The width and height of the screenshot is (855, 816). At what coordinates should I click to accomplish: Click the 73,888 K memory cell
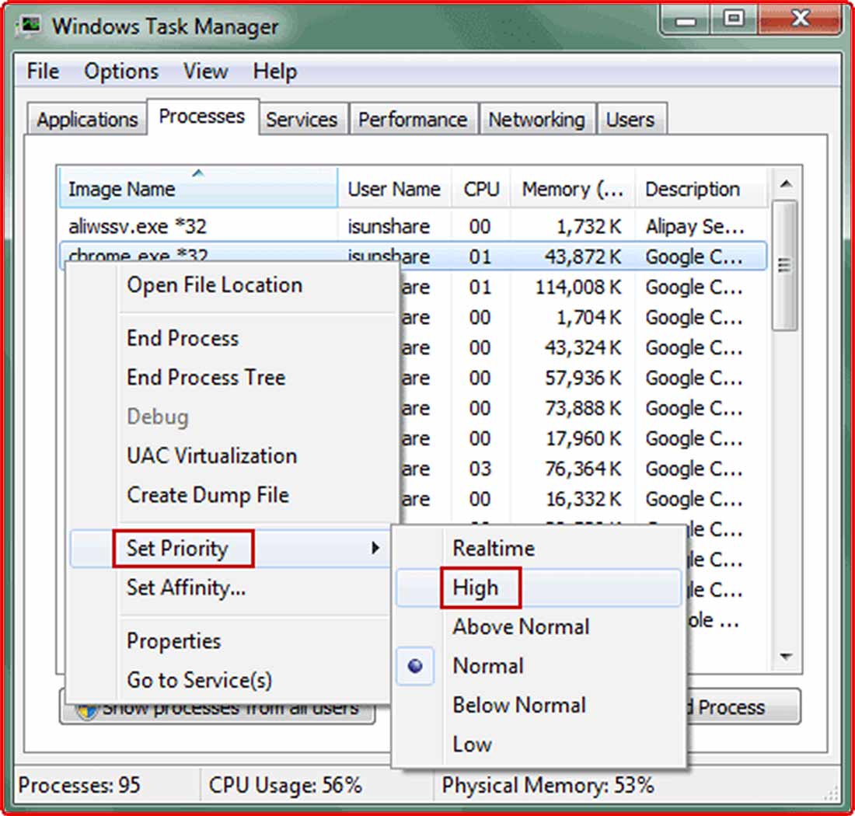[x=583, y=408]
